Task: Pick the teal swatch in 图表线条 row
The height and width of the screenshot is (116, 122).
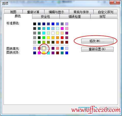Action: [62, 53]
